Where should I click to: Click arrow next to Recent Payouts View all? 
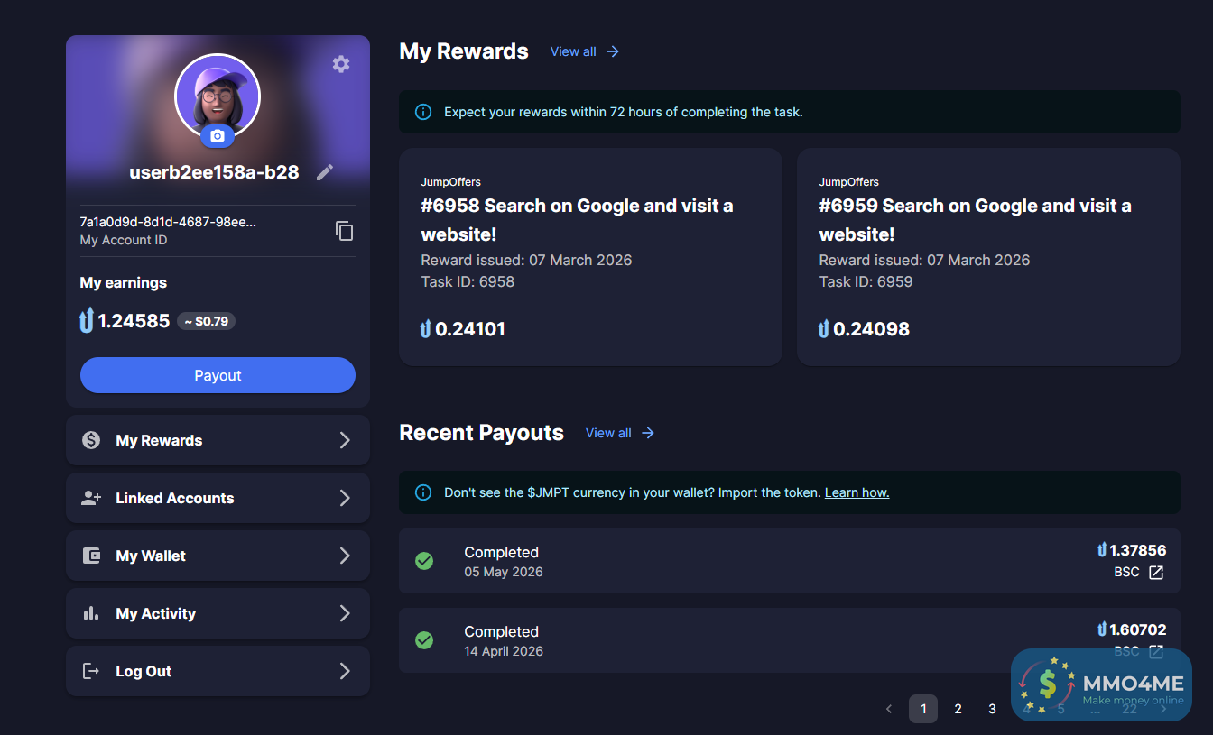pyautogui.click(x=648, y=433)
